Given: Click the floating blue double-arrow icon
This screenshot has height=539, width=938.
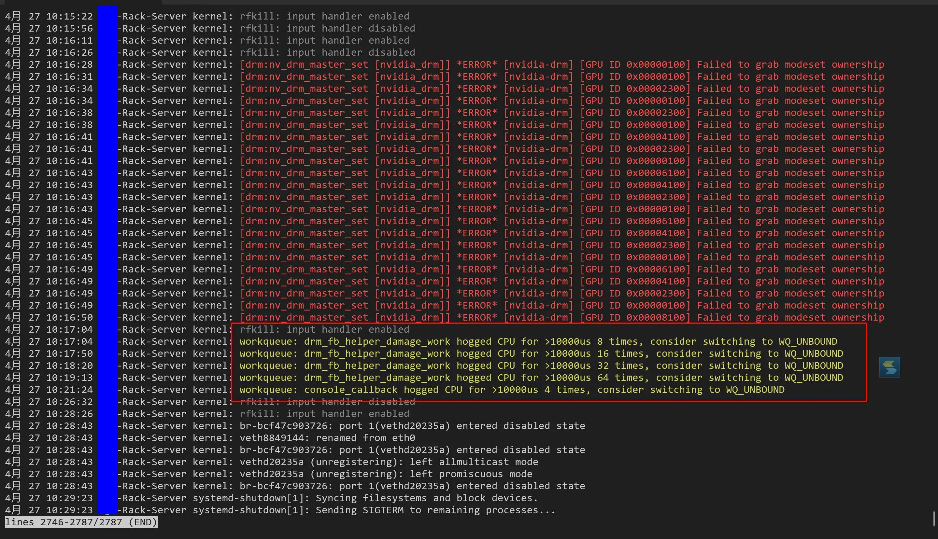Looking at the screenshot, I should pos(889,367).
